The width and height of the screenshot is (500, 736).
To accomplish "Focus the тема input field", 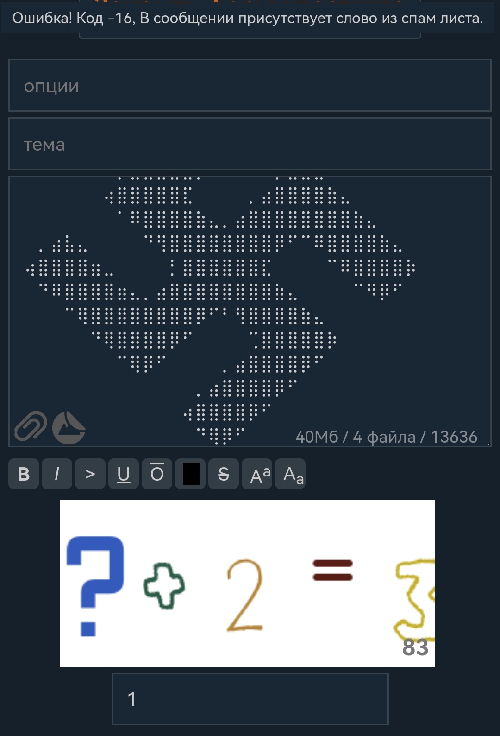I will pos(250,144).
